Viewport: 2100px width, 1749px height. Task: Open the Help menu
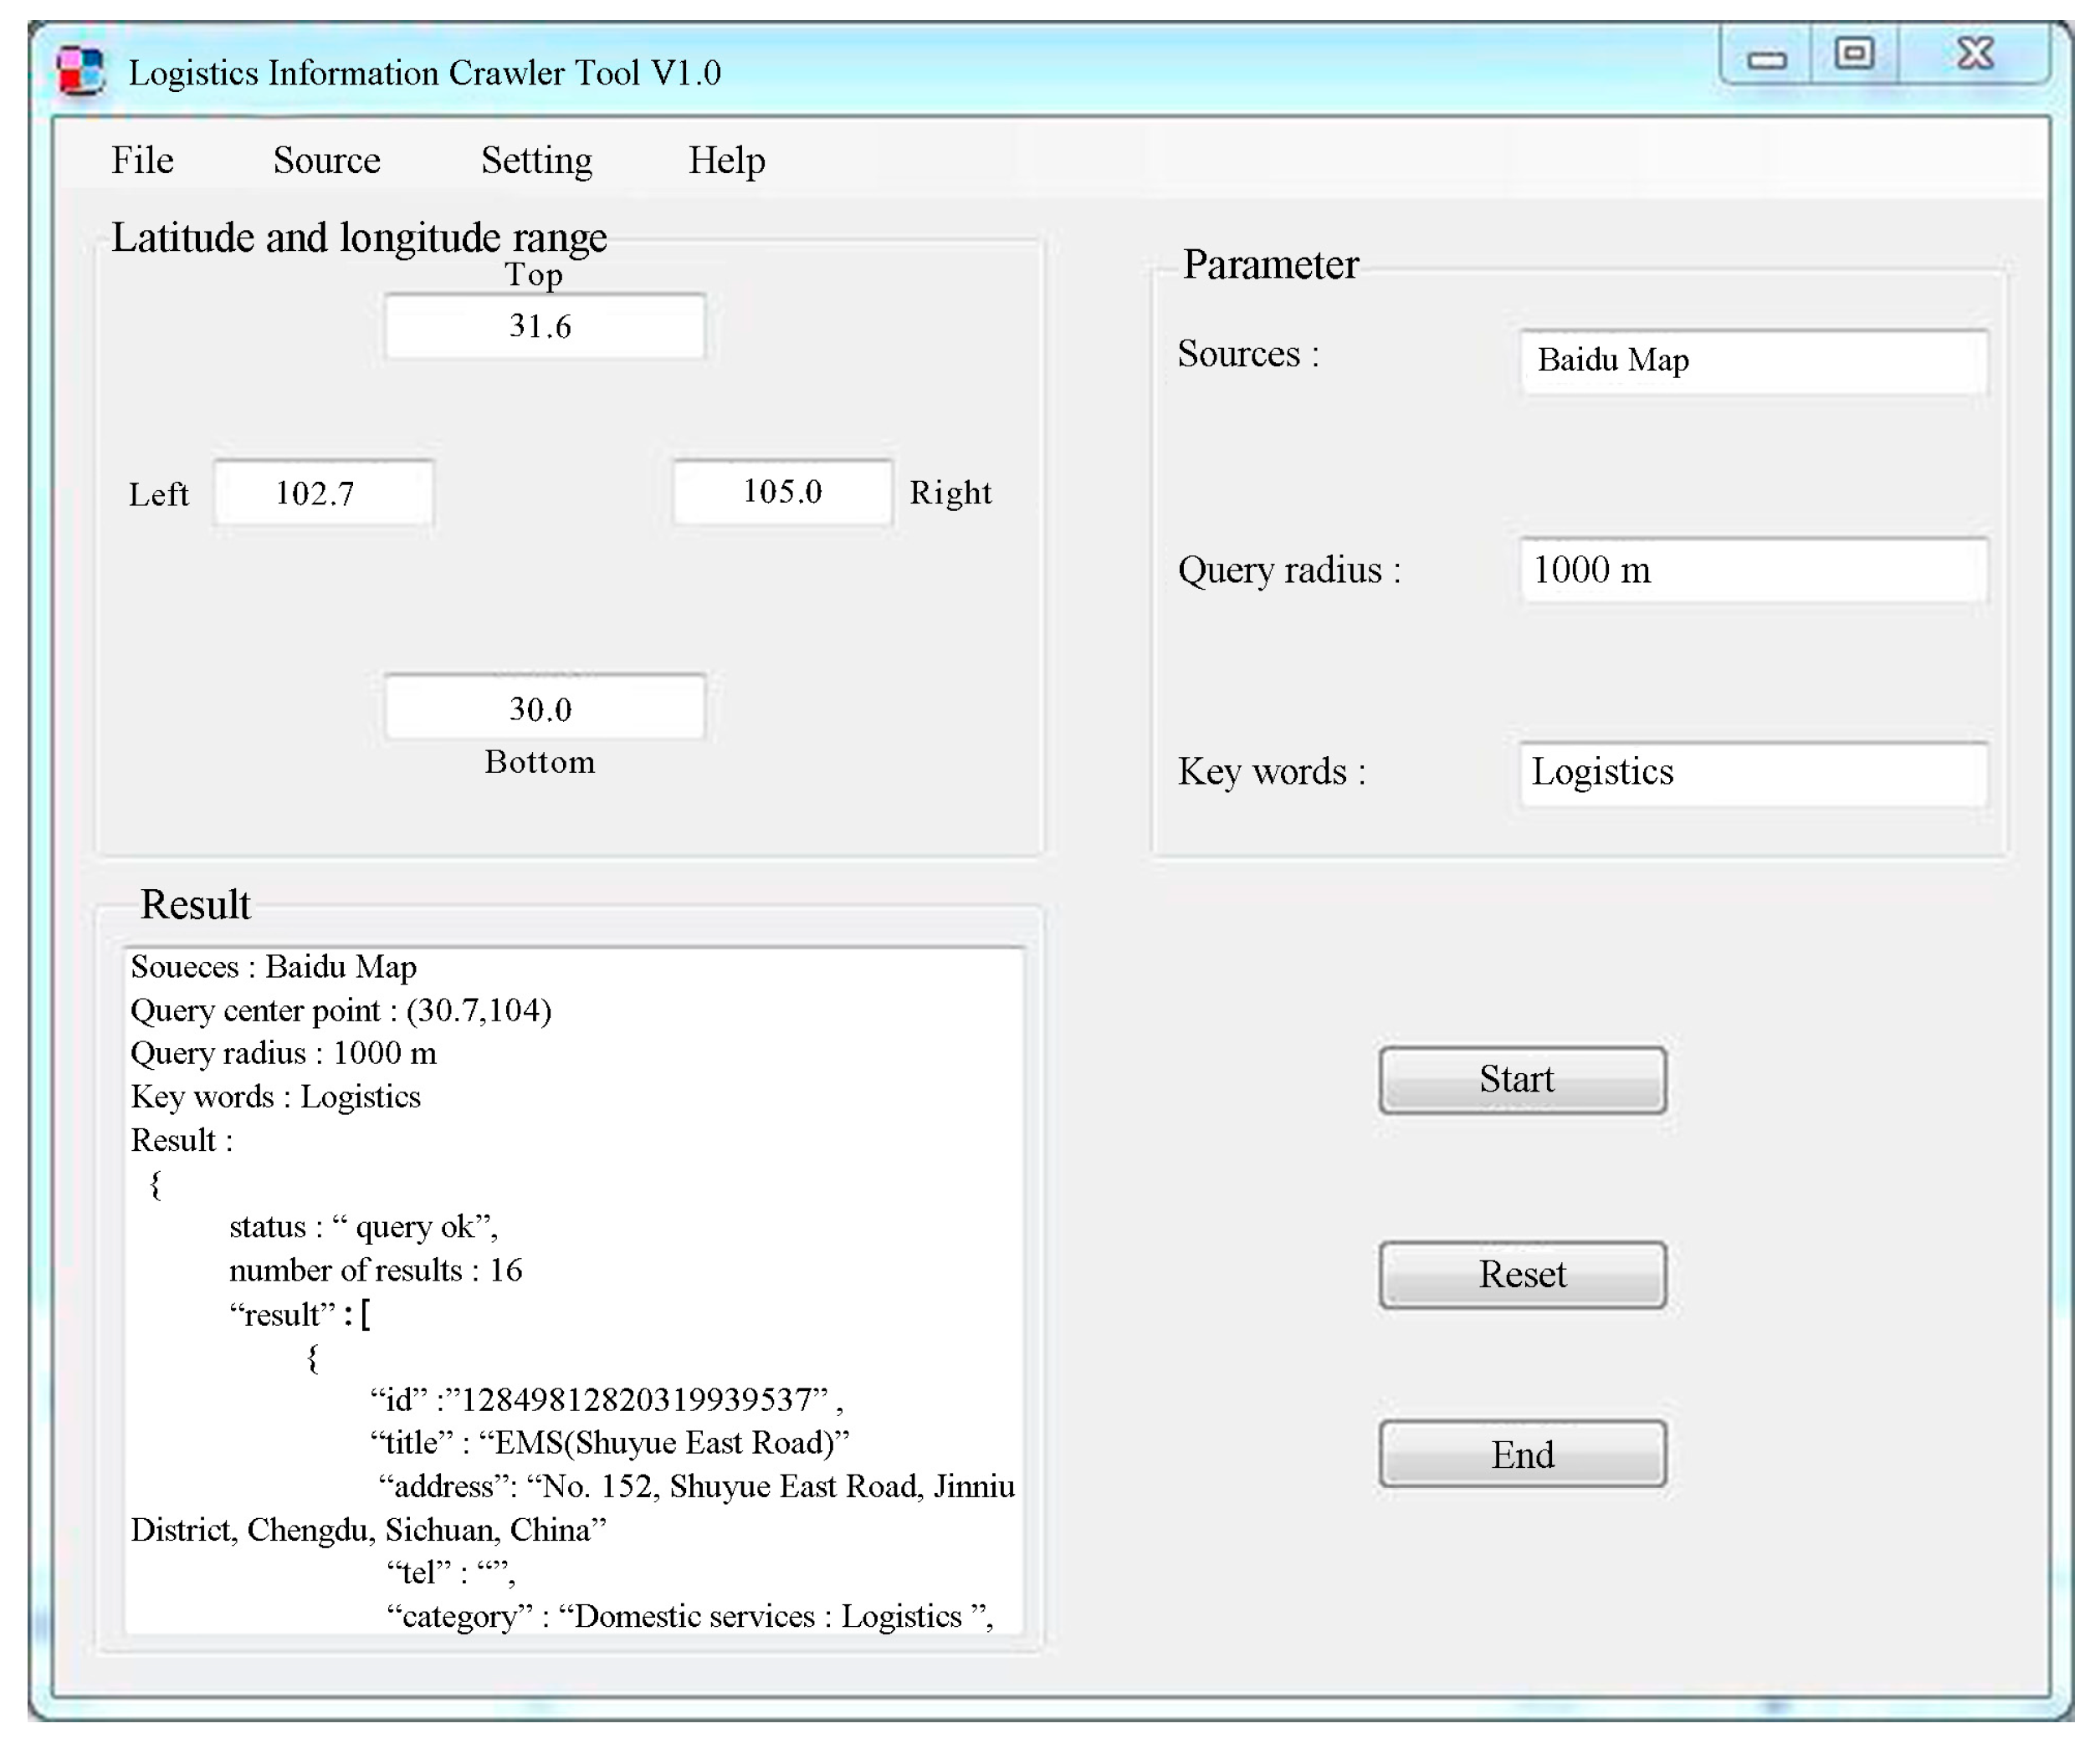coord(726,160)
